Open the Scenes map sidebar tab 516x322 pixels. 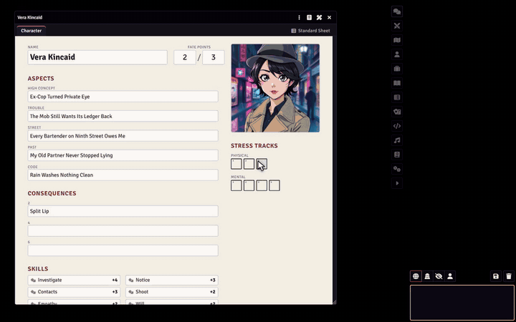click(397, 40)
